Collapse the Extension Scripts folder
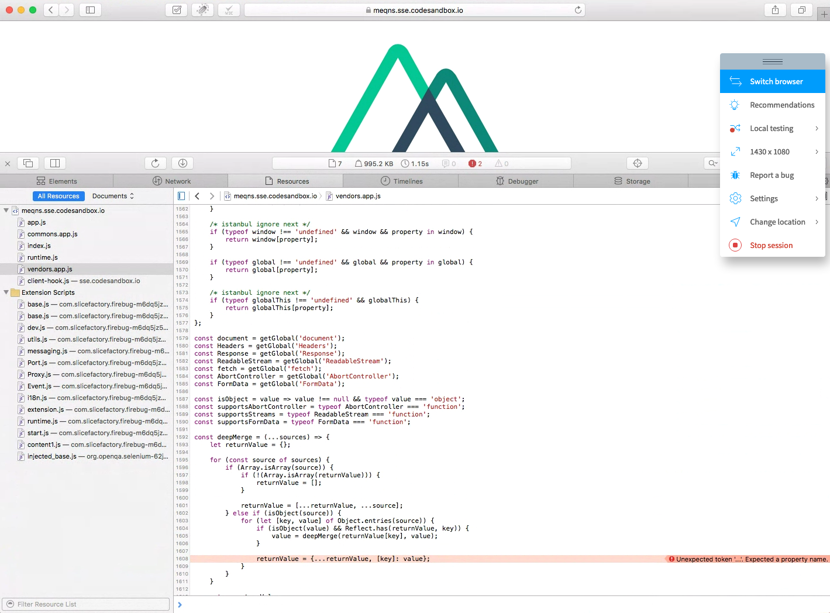 click(x=6, y=292)
